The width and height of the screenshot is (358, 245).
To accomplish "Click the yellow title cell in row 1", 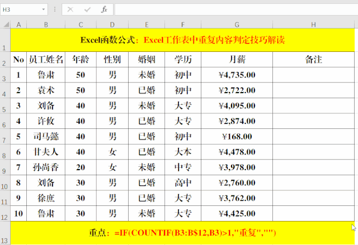I will pos(182,40).
